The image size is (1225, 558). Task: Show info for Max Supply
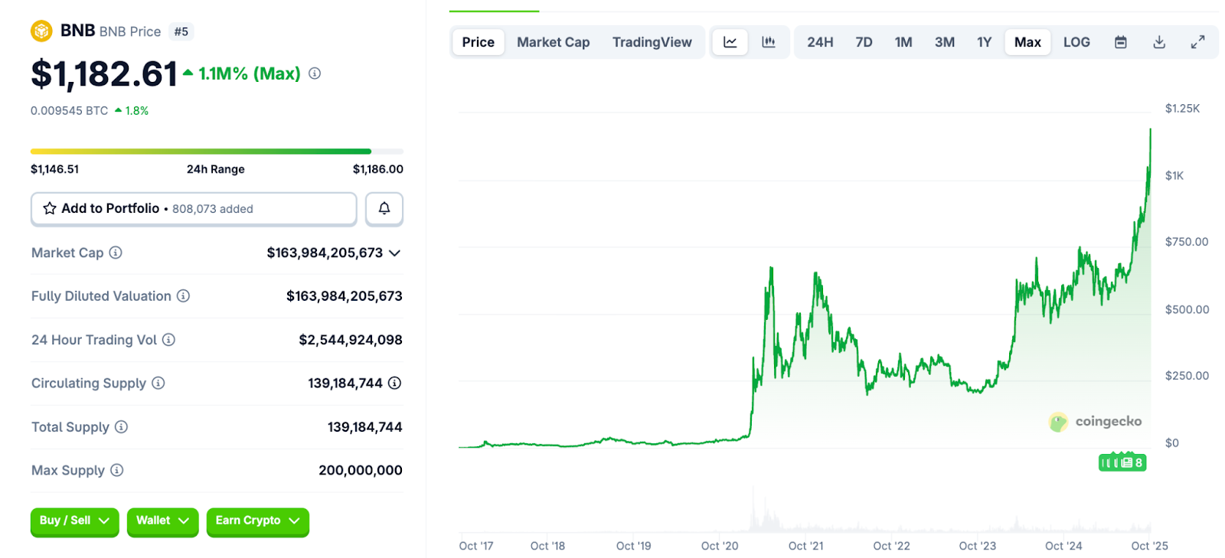coord(117,470)
